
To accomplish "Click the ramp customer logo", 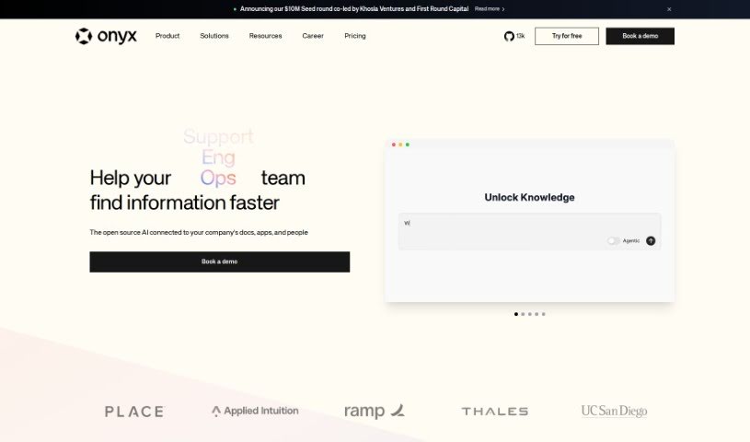I will coord(374,411).
